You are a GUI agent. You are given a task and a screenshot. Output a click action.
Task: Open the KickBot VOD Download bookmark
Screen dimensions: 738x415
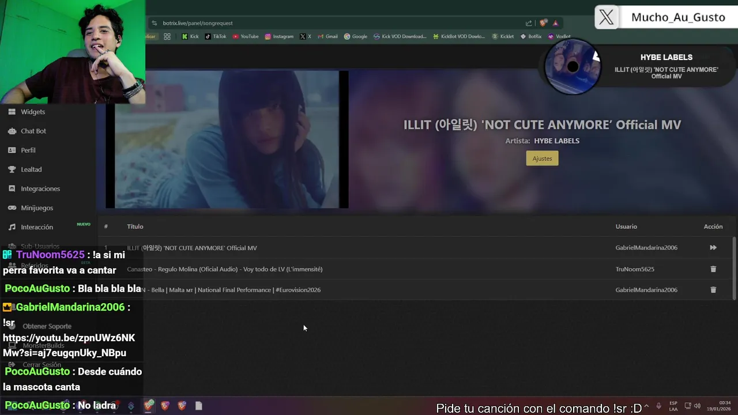[x=459, y=36]
